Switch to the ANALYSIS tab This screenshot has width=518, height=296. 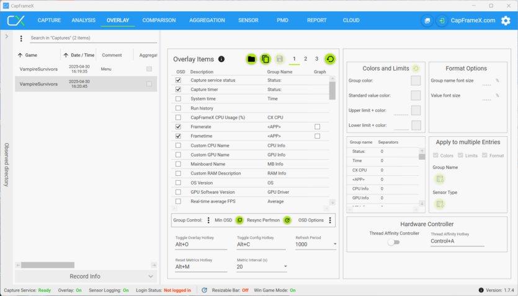pos(83,20)
